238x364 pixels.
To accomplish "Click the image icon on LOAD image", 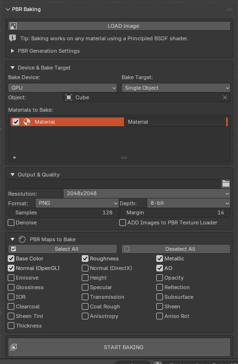I will [13, 26].
